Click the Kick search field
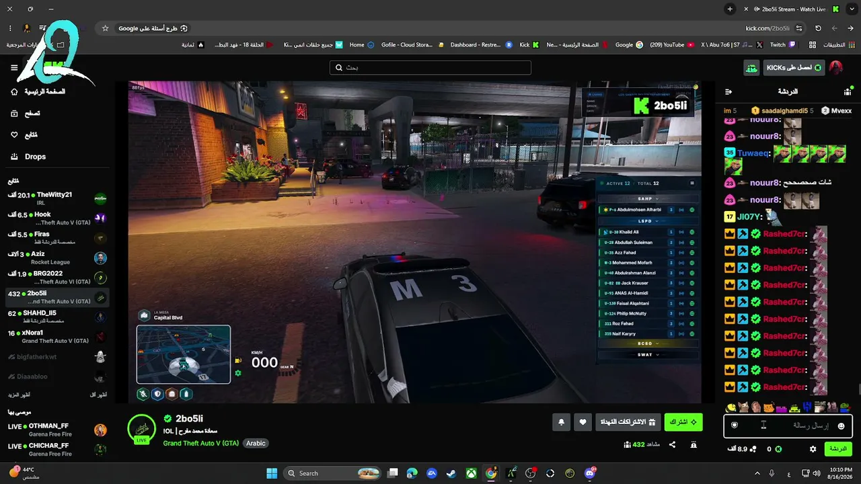Screen dimensions: 861x484 click(430, 67)
